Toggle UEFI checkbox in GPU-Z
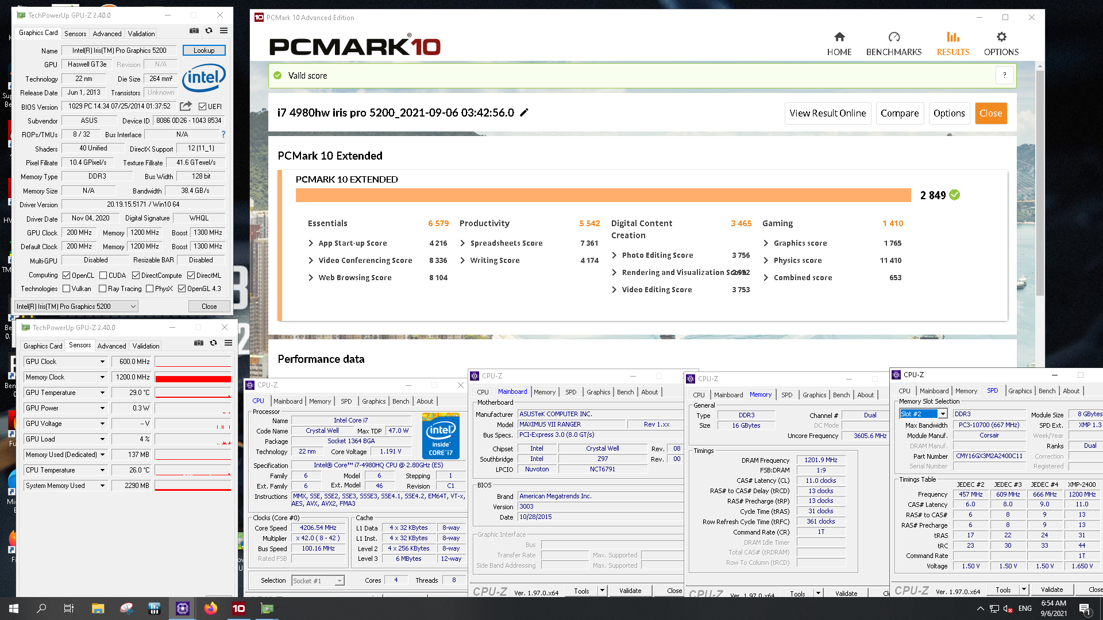The width and height of the screenshot is (1103, 620). (x=202, y=106)
